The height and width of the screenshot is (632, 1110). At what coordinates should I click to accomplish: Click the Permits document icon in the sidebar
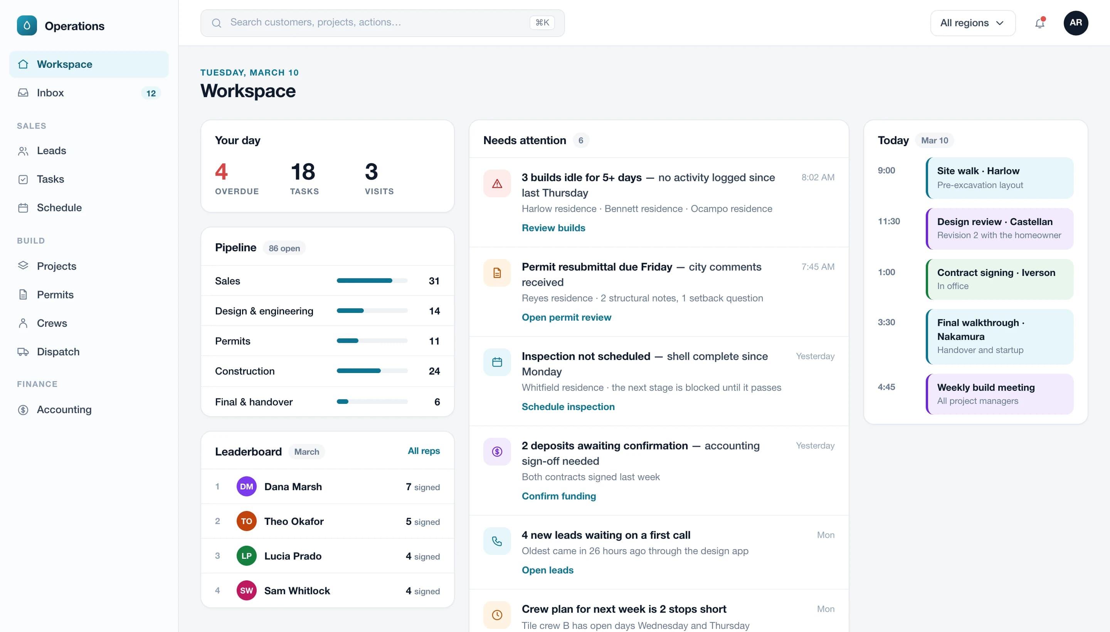(x=23, y=294)
